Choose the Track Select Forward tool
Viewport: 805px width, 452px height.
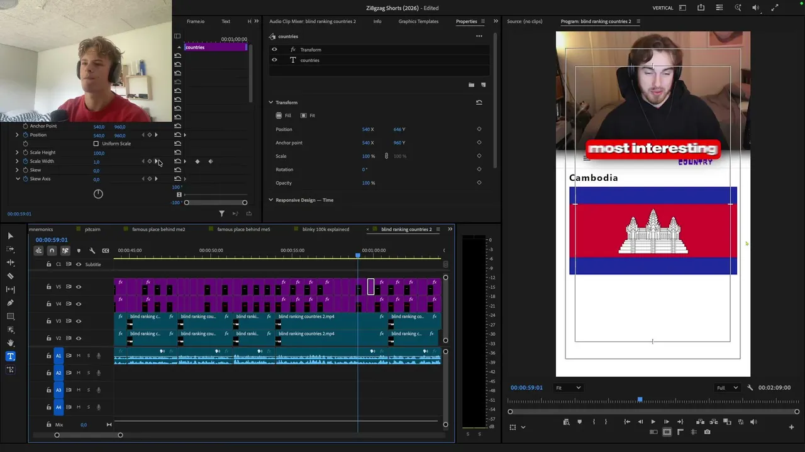pyautogui.click(x=10, y=249)
